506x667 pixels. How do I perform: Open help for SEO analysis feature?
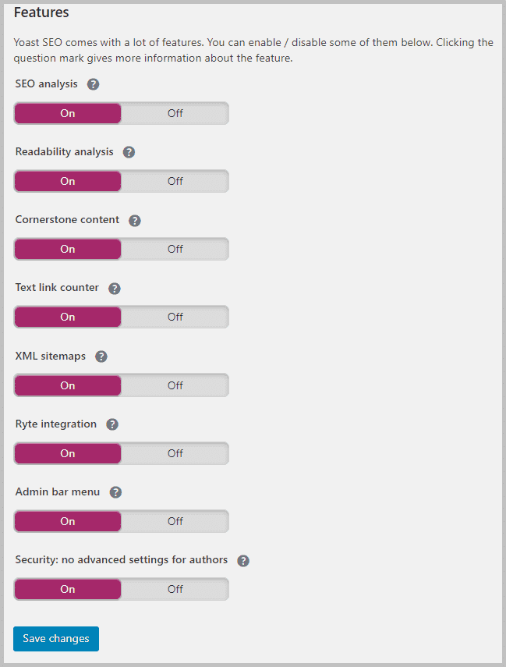point(93,83)
